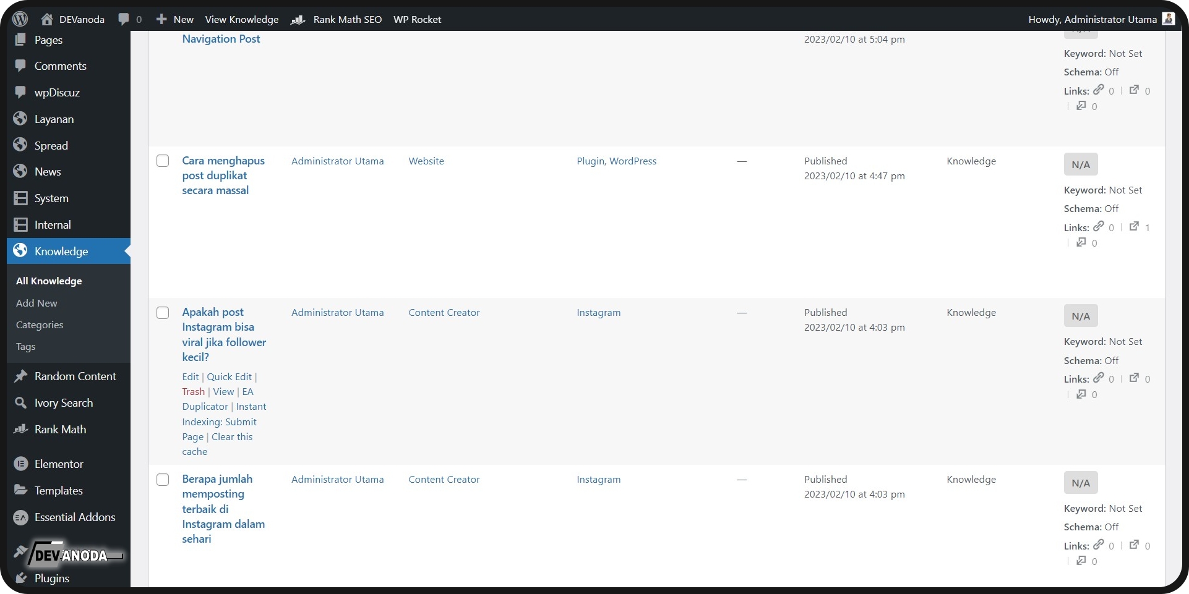Screen dimensions: 1189x594
Task: Click the Essential Addons EA icon
Action: (x=20, y=517)
